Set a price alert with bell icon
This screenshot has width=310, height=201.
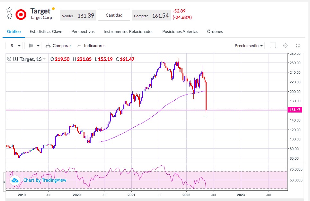[x=9, y=16]
